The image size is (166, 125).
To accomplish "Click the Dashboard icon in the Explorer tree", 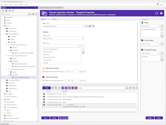I will click(5, 18).
